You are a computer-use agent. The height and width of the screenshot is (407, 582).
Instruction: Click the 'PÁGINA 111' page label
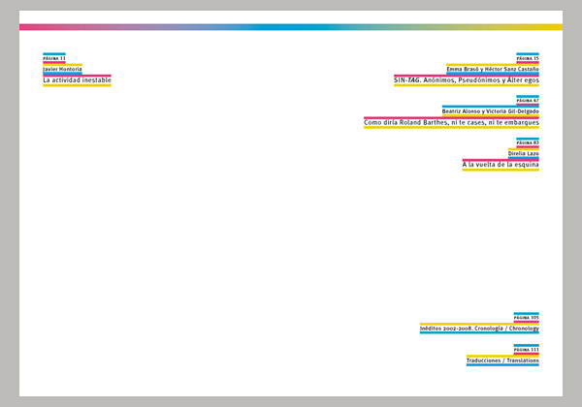[527, 349]
